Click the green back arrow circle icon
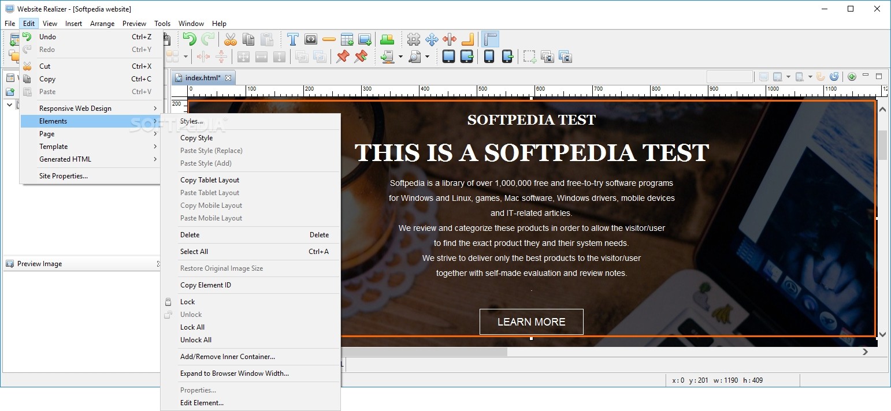The image size is (891, 411). click(852, 77)
